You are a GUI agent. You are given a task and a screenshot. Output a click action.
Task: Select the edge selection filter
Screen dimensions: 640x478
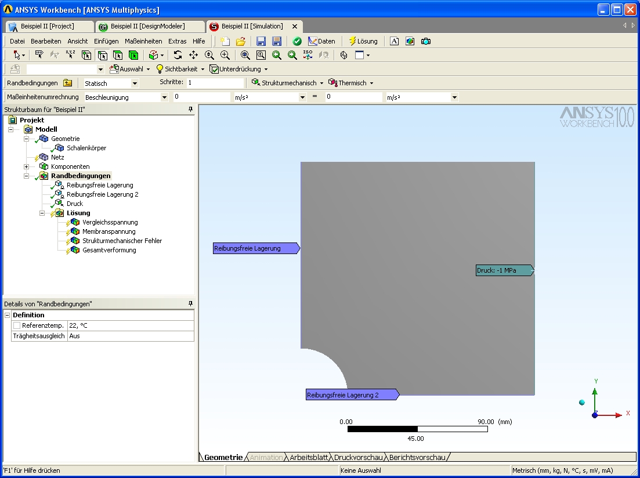pos(102,55)
